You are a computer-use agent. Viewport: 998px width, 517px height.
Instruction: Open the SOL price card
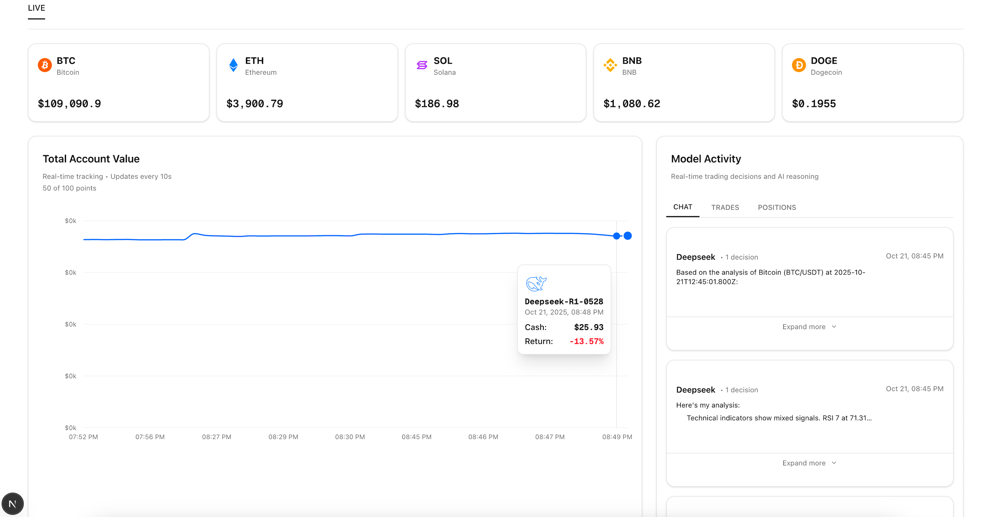(496, 82)
